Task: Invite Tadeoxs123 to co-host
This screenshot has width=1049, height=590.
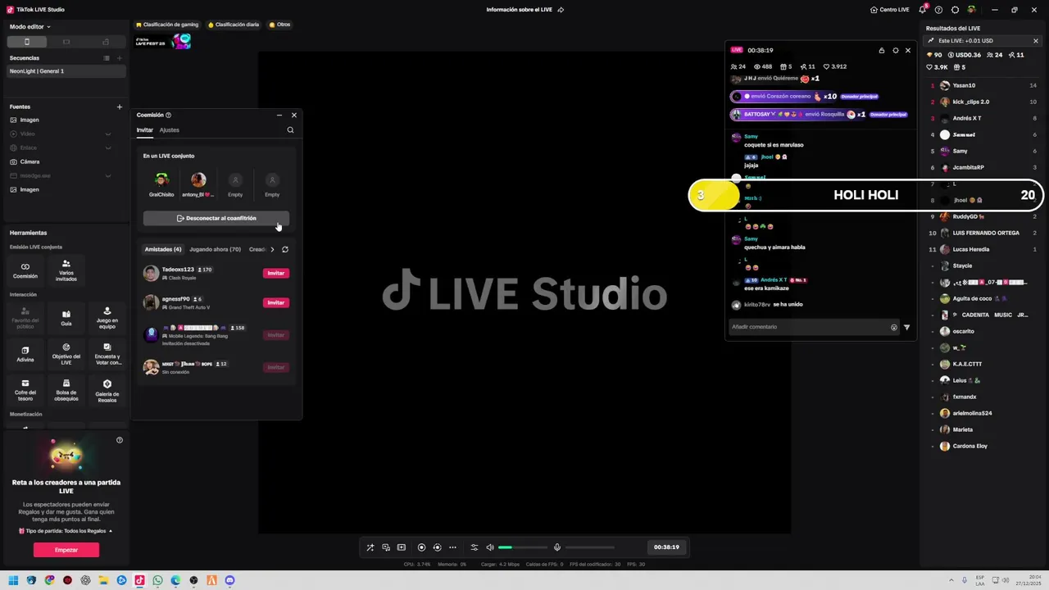Action: pyautogui.click(x=276, y=273)
